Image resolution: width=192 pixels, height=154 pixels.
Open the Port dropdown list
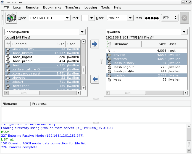click(x=91, y=18)
